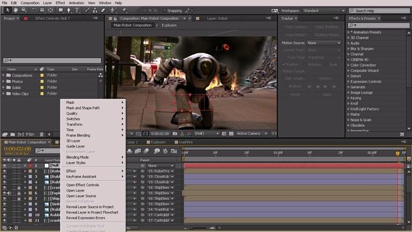Select the Unified Camera tool
Screen dimensions: 412x232
click(x=42, y=10)
